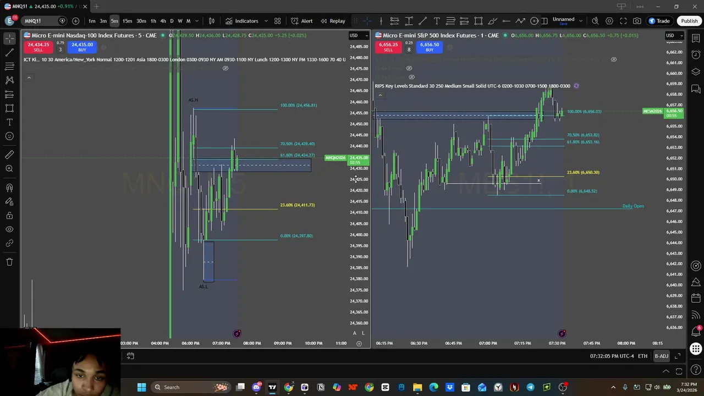This screenshot has width=704, height=396.
Task: Expand the timeframe list dropdown arrow
Action: click(x=197, y=21)
